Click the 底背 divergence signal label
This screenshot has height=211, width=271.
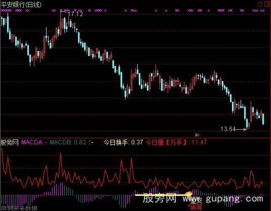coord(195,207)
